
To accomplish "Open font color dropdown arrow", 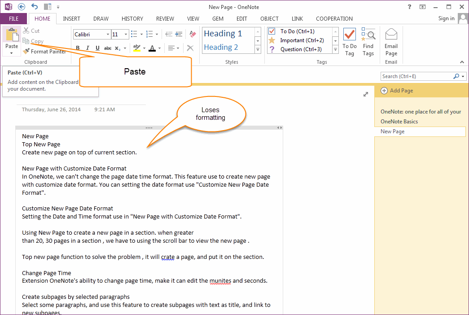I will tap(159, 48).
